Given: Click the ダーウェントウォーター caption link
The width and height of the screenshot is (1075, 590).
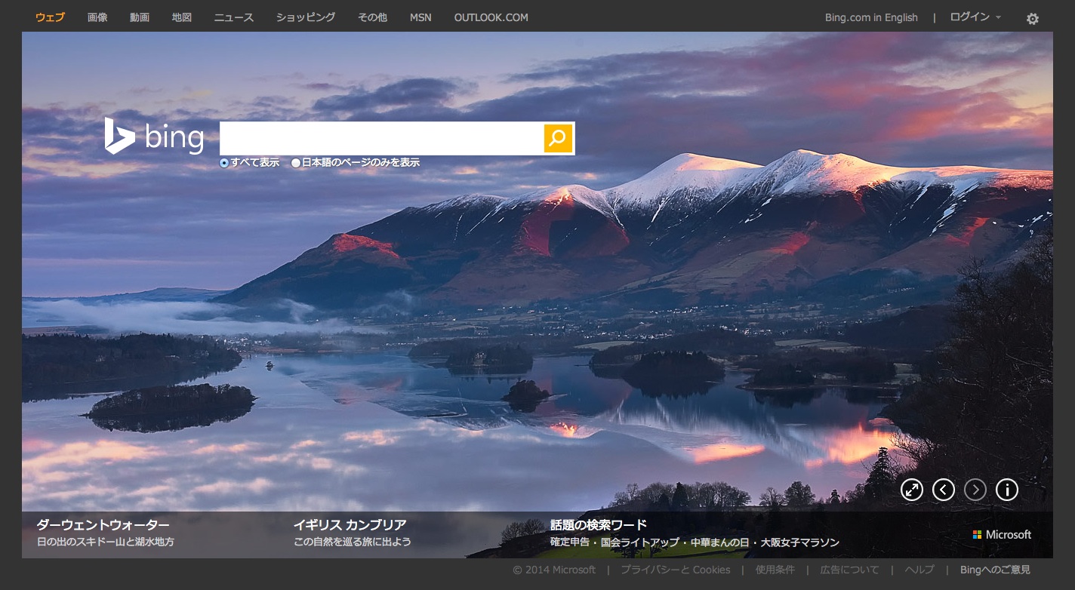Looking at the screenshot, I should pos(103,525).
